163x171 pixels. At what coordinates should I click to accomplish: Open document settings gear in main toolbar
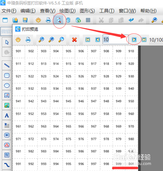coord(38,20)
